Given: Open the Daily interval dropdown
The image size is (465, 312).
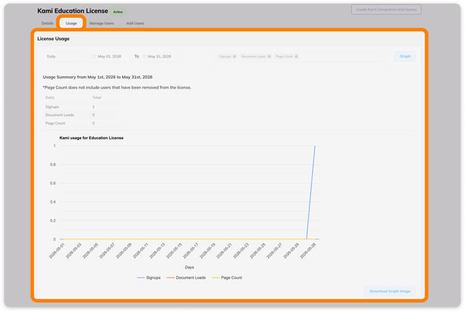Looking at the screenshot, I should [65, 56].
